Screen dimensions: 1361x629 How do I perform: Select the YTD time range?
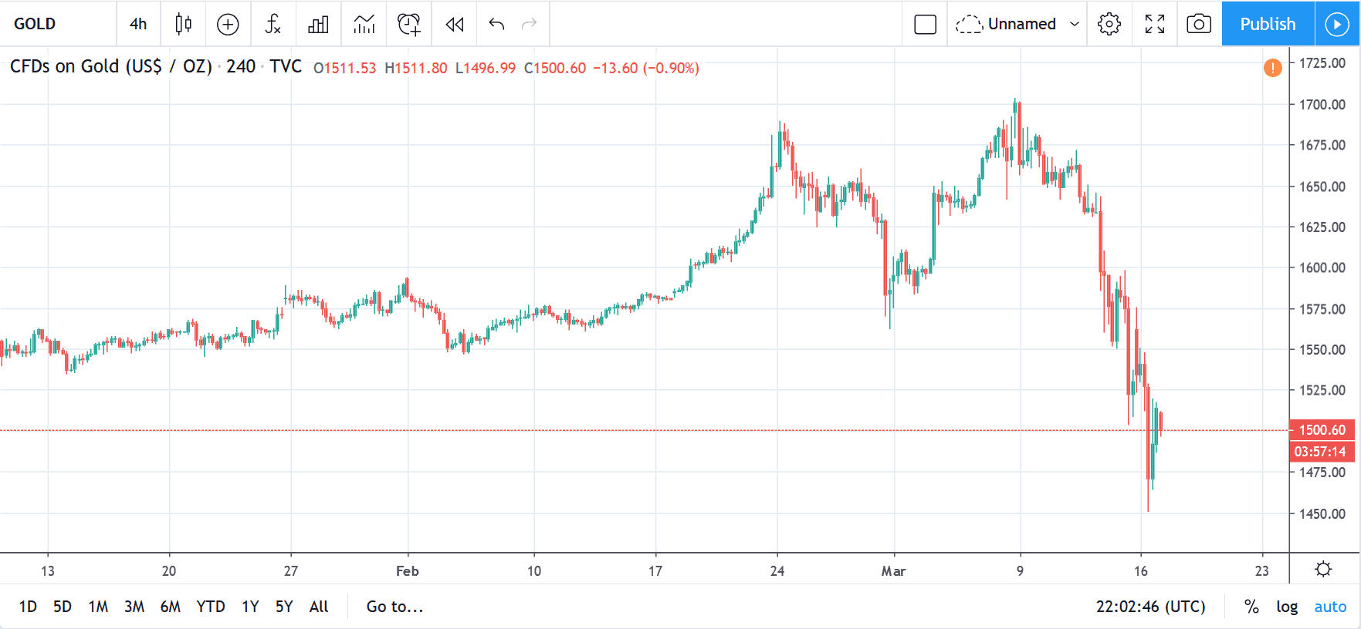211,607
